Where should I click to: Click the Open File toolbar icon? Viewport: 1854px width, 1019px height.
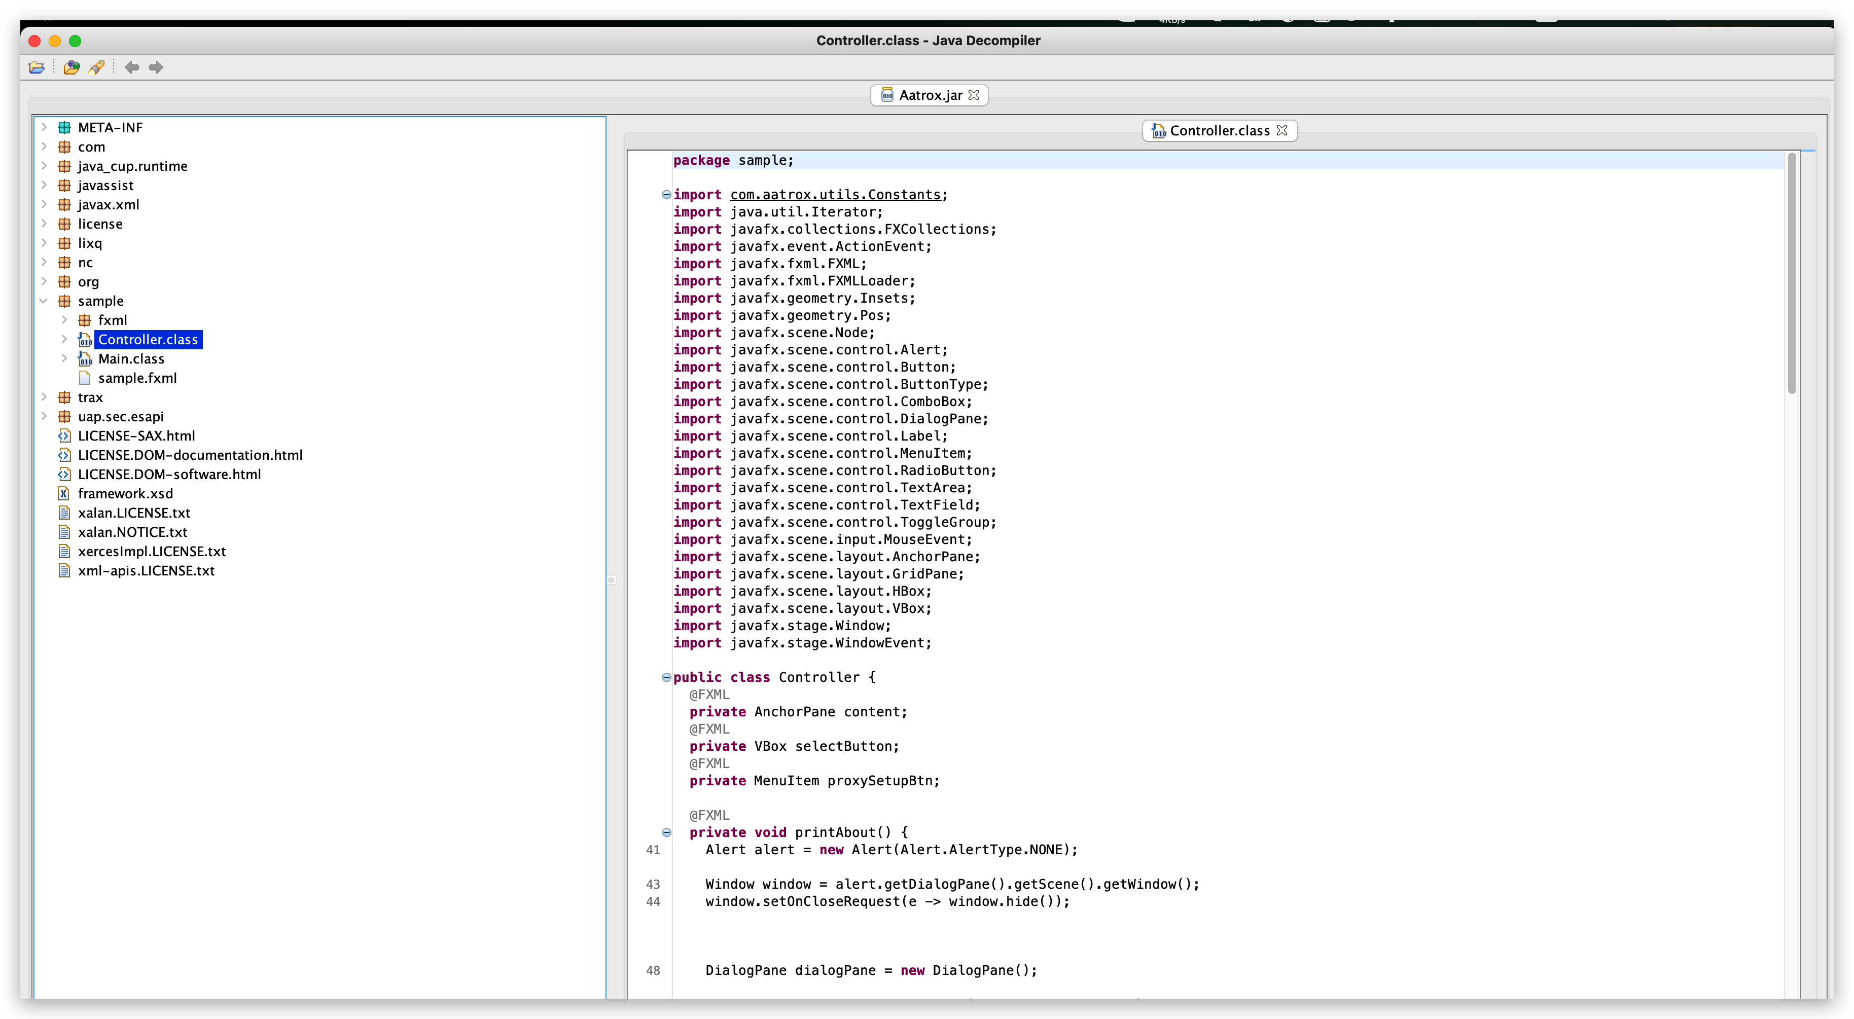tap(37, 67)
